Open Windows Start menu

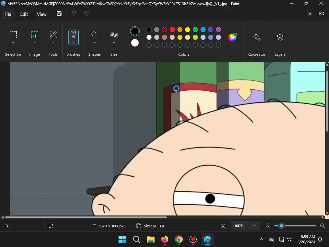coord(122,239)
